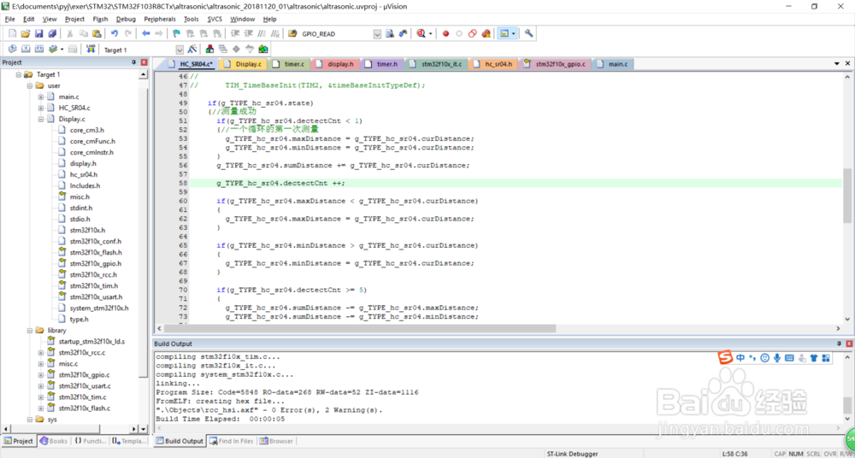The width and height of the screenshot is (855, 458).
Task: Collapse the library group folder
Action: (29, 331)
